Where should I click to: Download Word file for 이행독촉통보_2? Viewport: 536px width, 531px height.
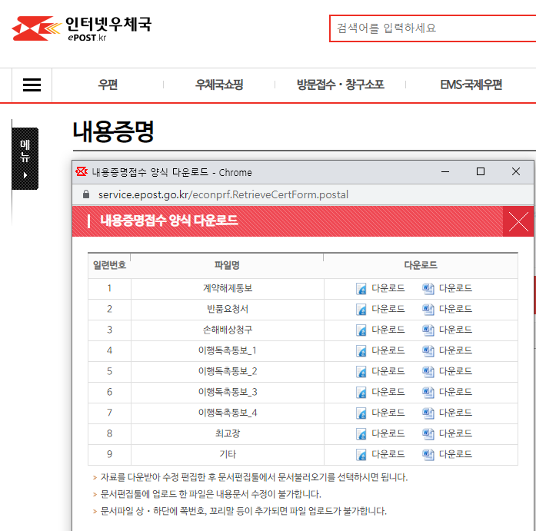click(447, 371)
